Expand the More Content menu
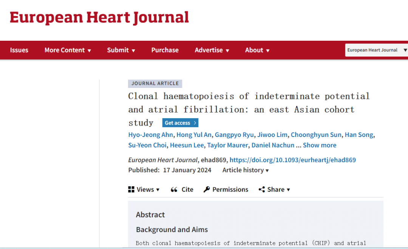 pyautogui.click(x=68, y=50)
